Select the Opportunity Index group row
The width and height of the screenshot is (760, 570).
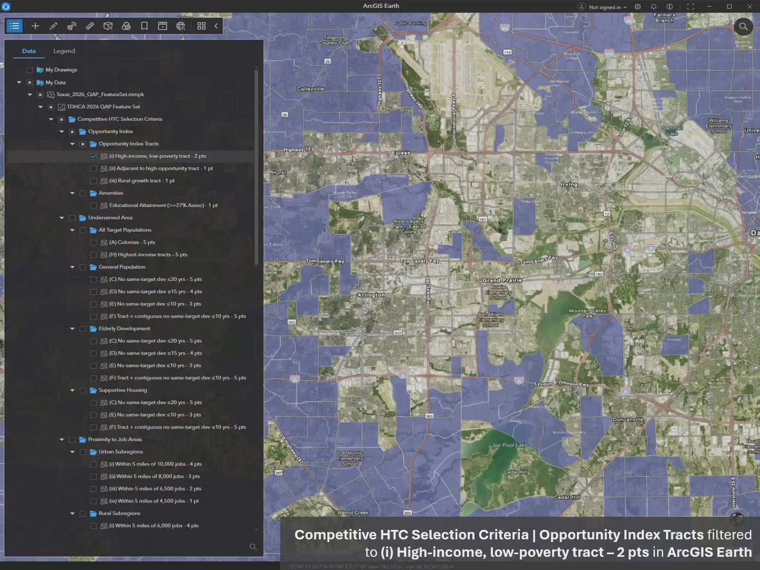pos(131,131)
